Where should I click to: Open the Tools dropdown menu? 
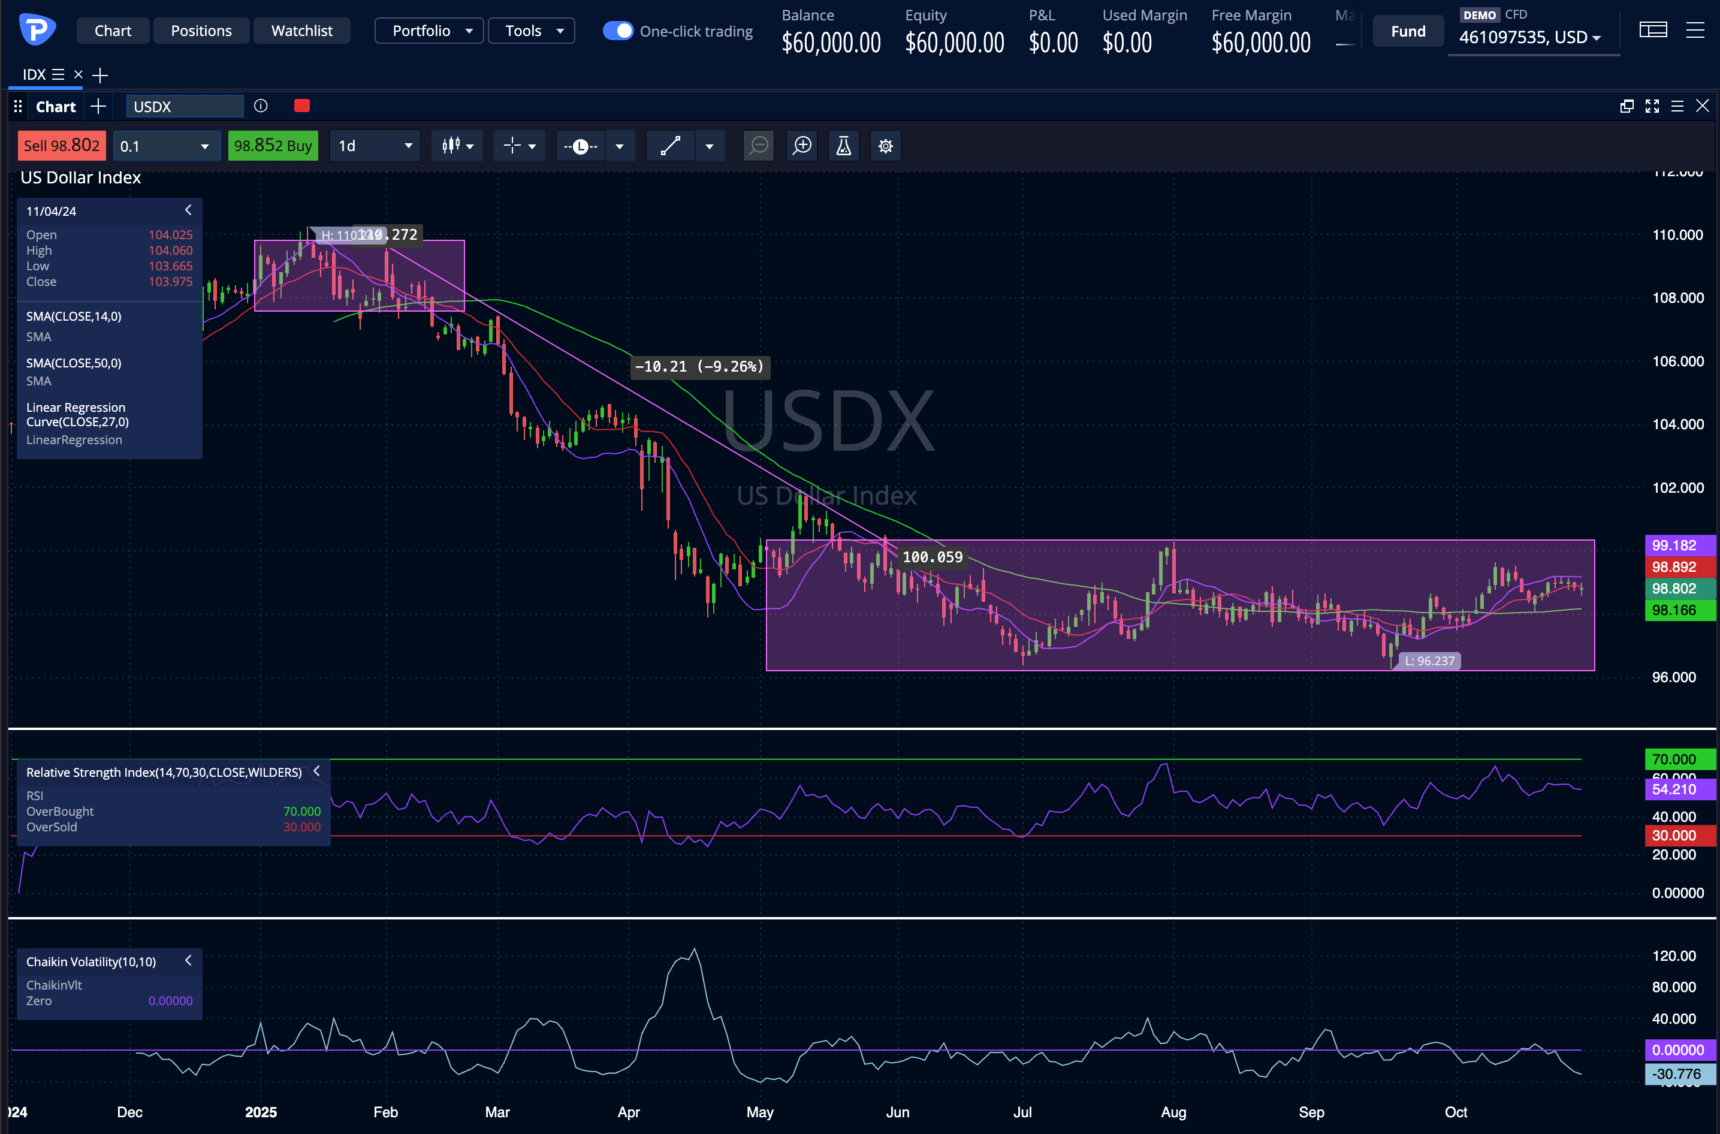(530, 31)
